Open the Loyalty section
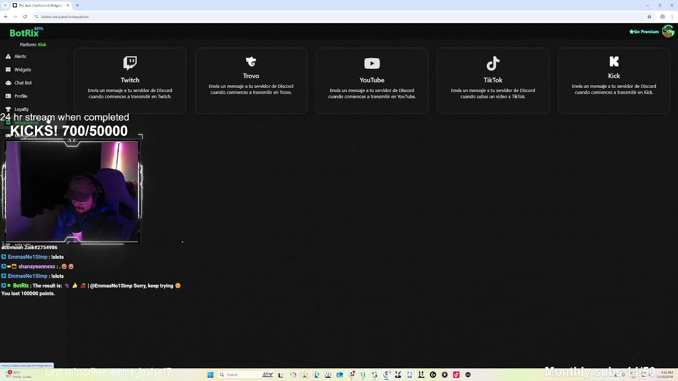This screenshot has width=678, height=381. tap(21, 109)
